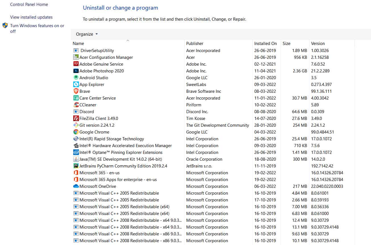This screenshot has width=371, height=245.
Task: Click the Brave browser lion icon
Action: [x=76, y=91]
